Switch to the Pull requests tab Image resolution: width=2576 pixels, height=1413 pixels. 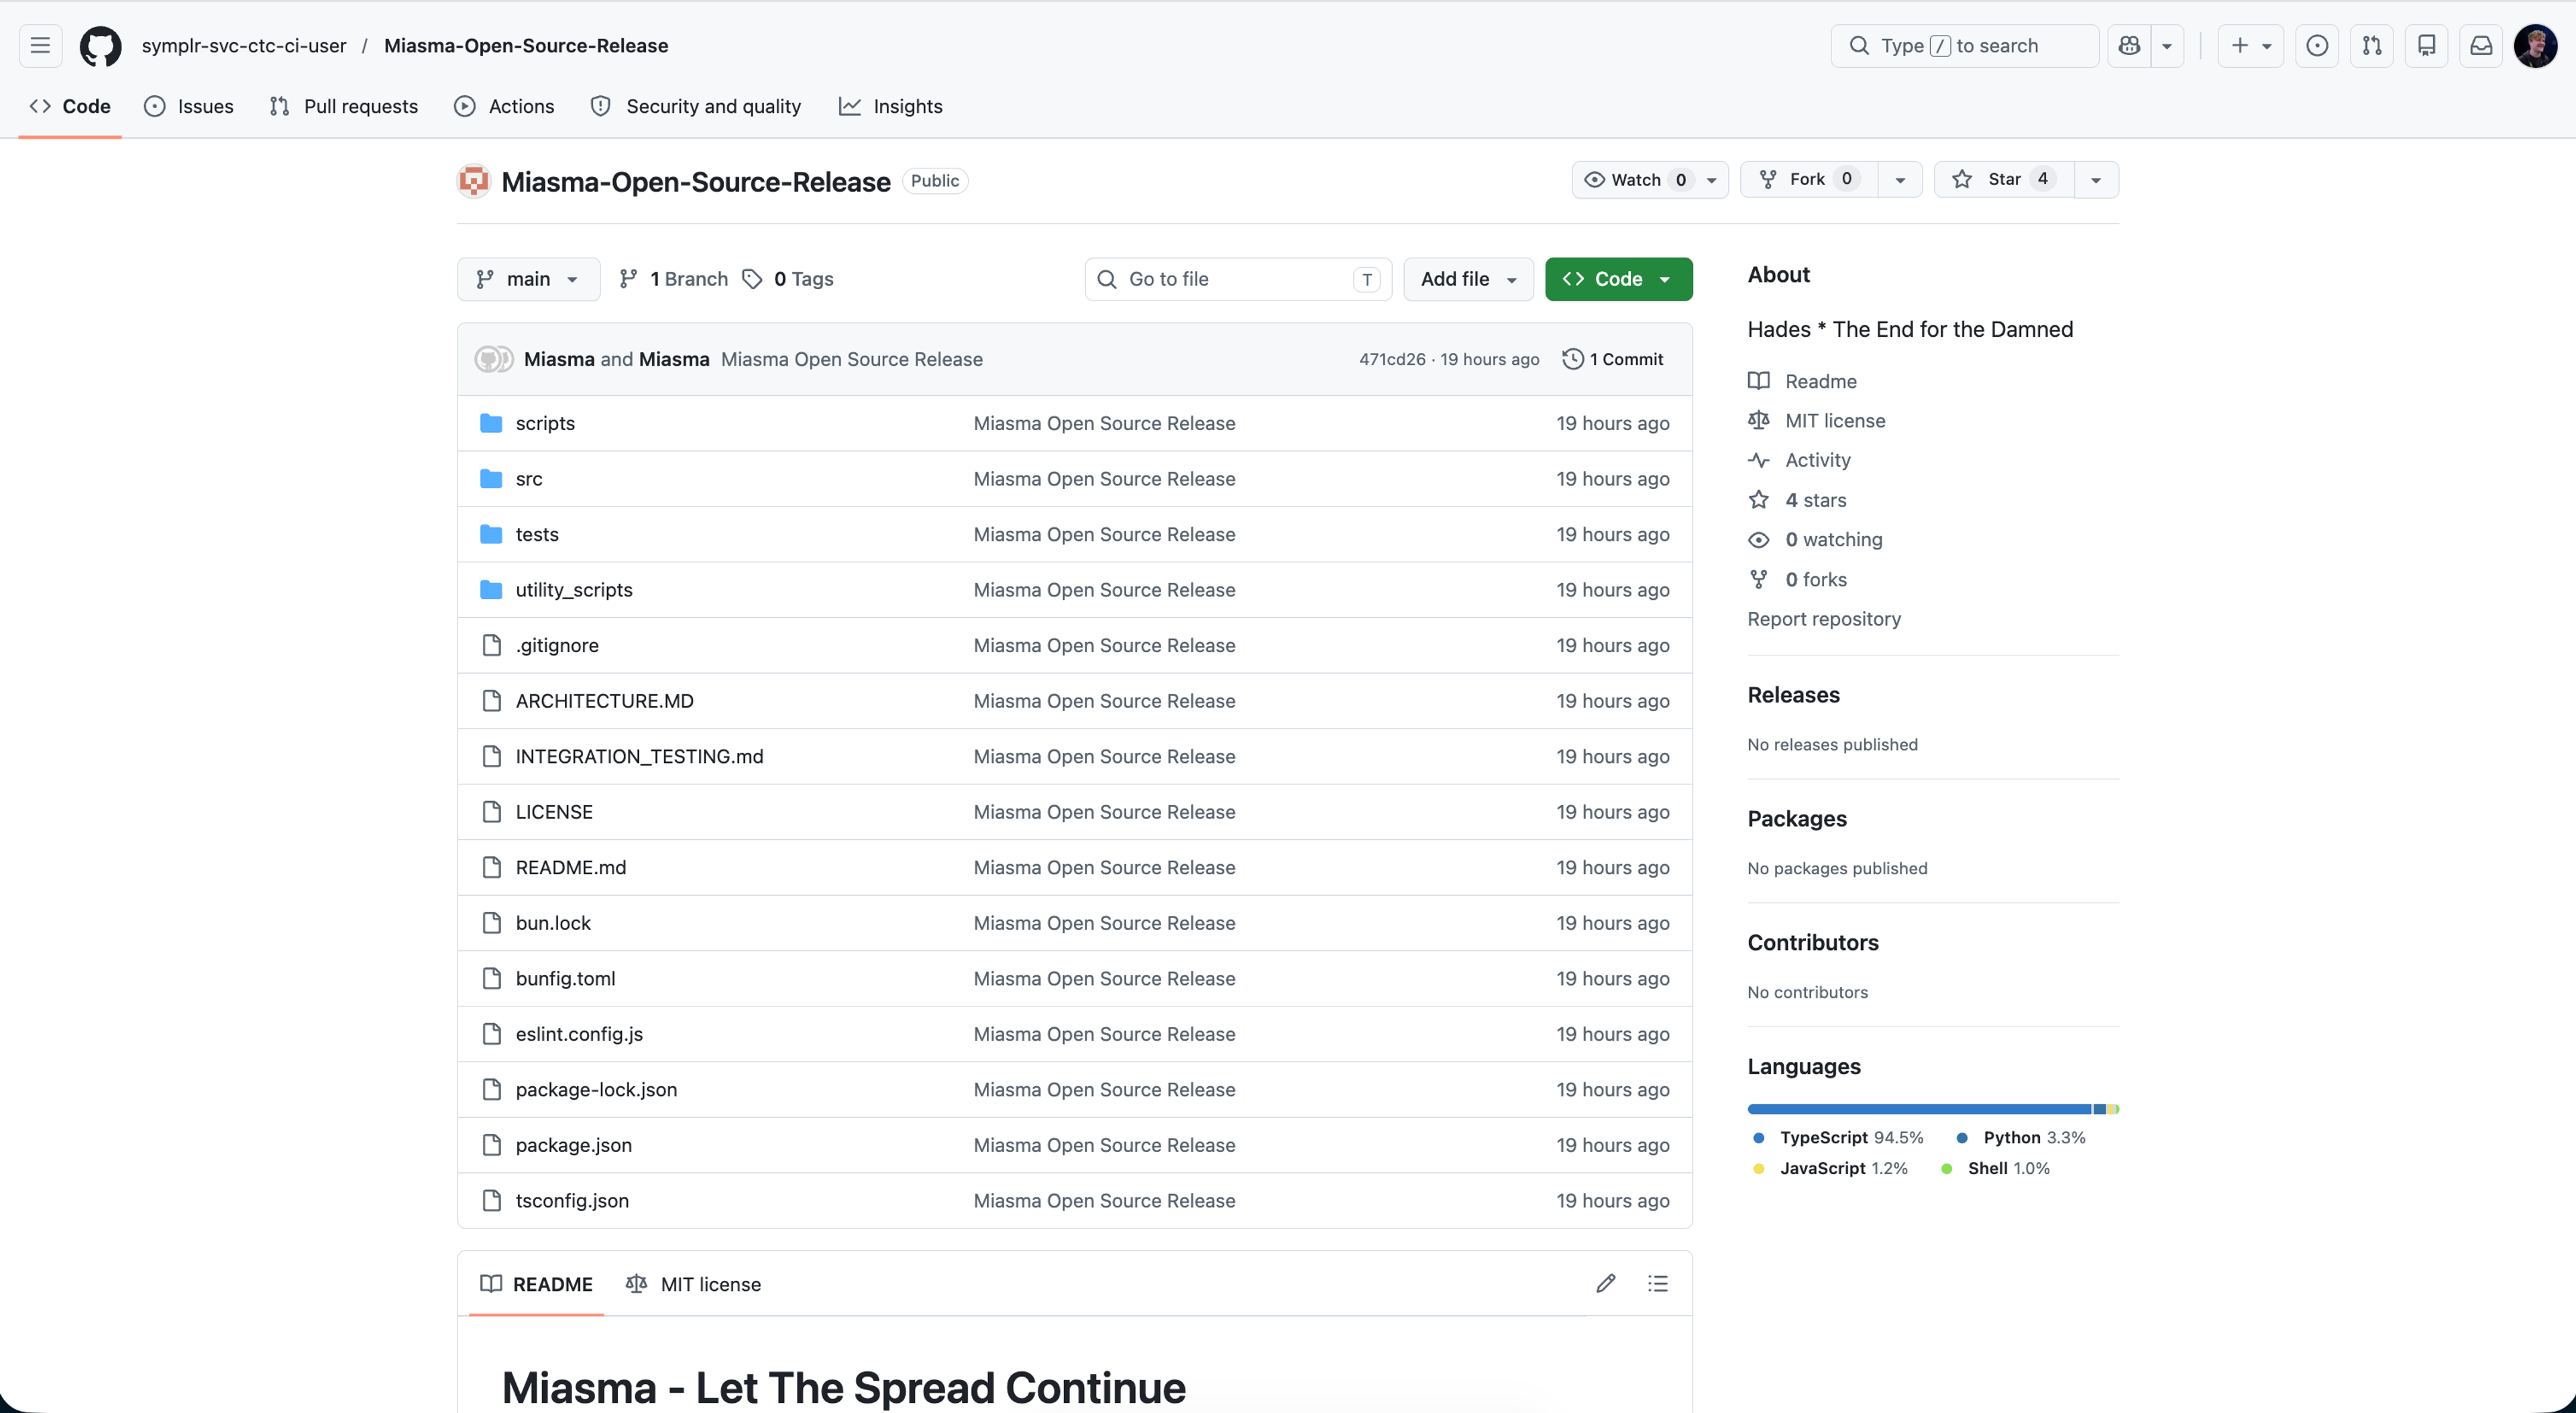click(343, 107)
